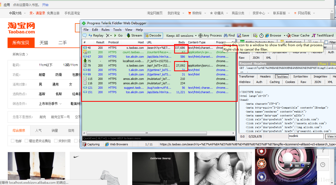336x185 pixels.
Task: Click the [Raw] link in Request Headers
Action: coord(323,64)
